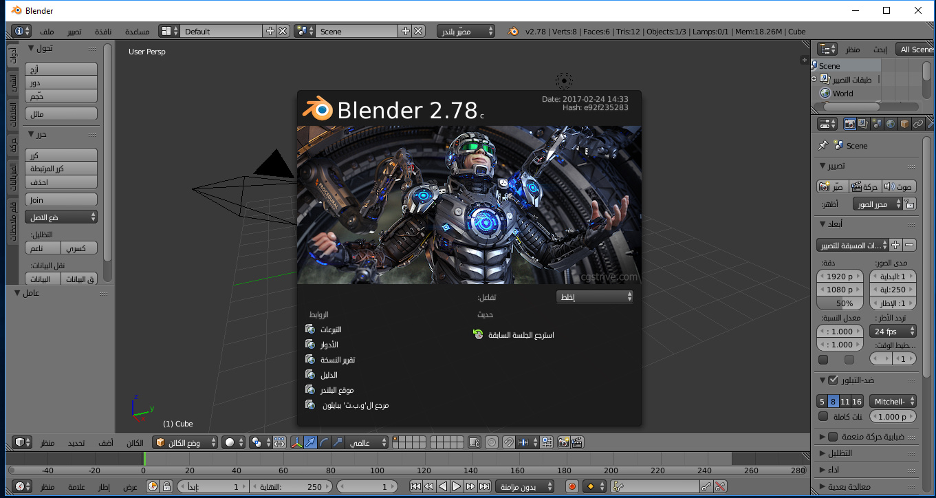Click the OpenGL render image camera icon

563,442
